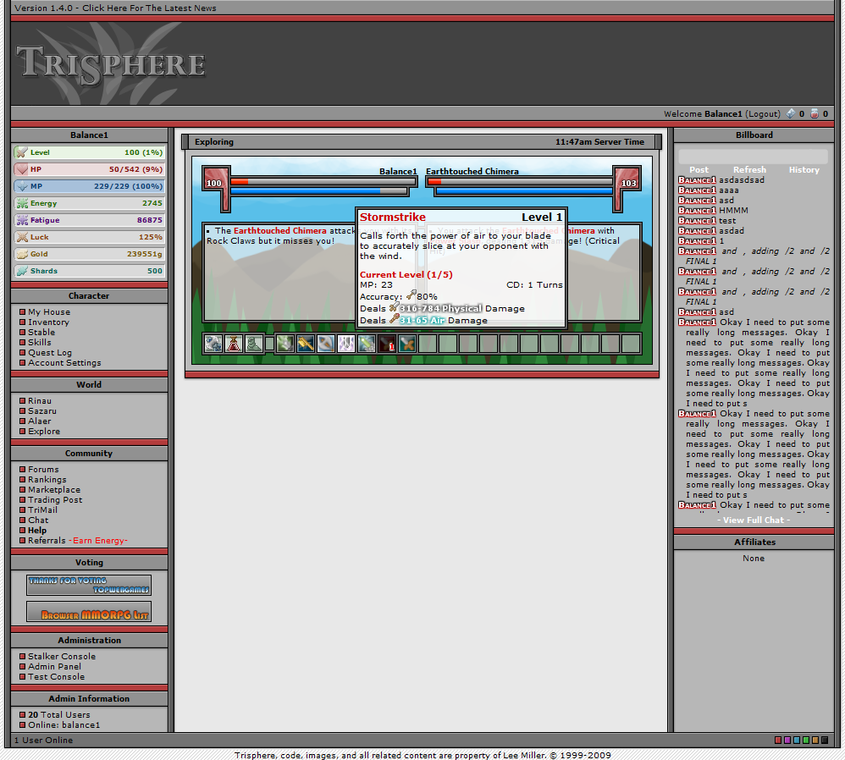
Task: Open the Stalker Console
Action: (62, 657)
